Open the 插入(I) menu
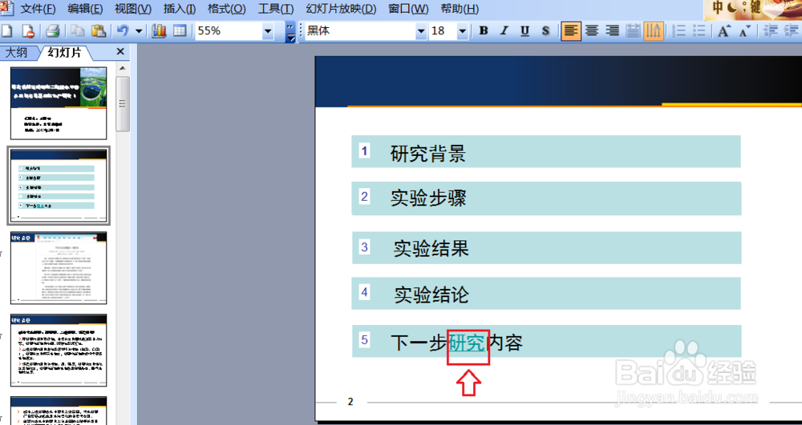Viewport: 802px width, 425px height. [x=180, y=9]
